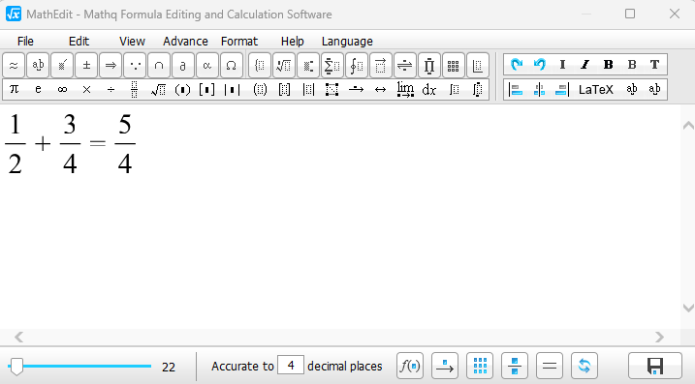Align formula to the left

tap(516, 90)
